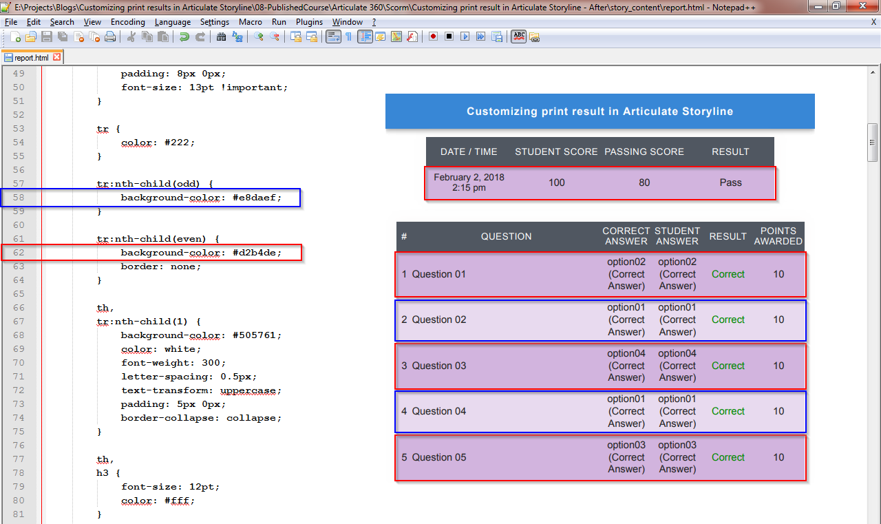The height and width of the screenshot is (524, 881).
Task: Click line number 62 in the margin
Action: click(x=19, y=253)
